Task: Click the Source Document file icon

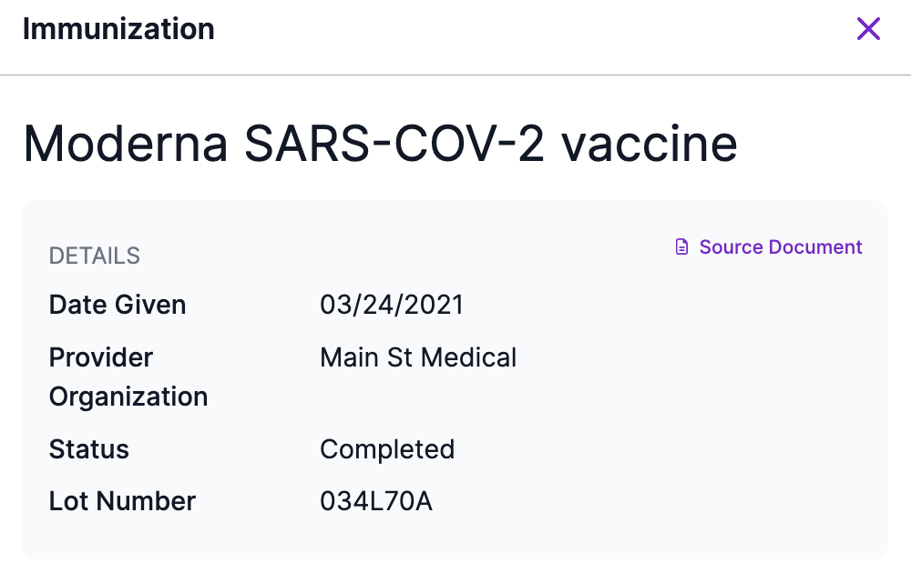Action: pyautogui.click(x=681, y=247)
